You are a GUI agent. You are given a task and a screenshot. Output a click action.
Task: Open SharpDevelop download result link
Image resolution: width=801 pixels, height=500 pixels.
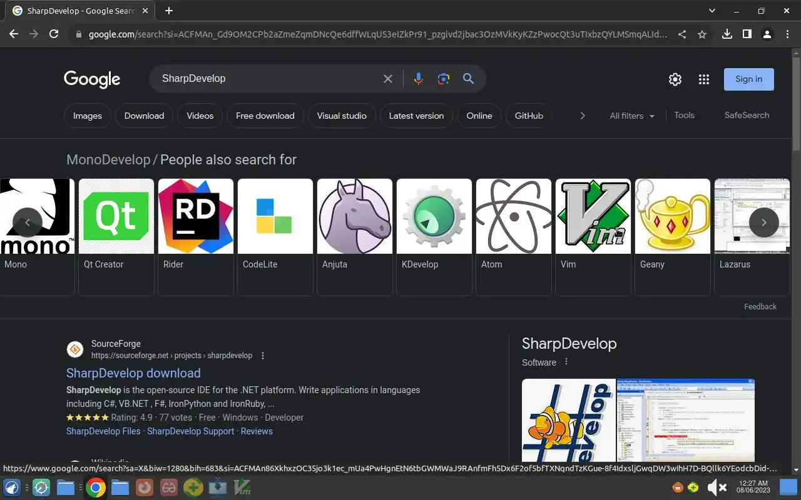click(x=133, y=373)
